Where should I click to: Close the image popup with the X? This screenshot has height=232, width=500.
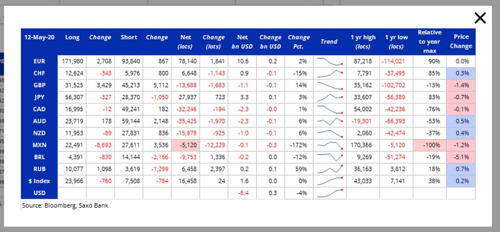coord(480,18)
